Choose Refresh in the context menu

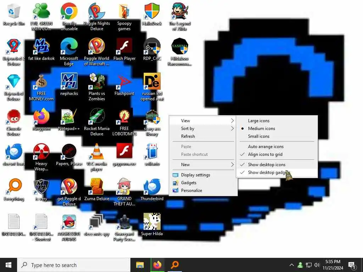[203, 136]
